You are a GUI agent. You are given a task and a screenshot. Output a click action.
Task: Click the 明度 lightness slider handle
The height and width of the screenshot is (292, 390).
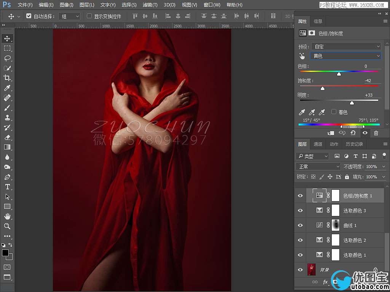point(352,103)
